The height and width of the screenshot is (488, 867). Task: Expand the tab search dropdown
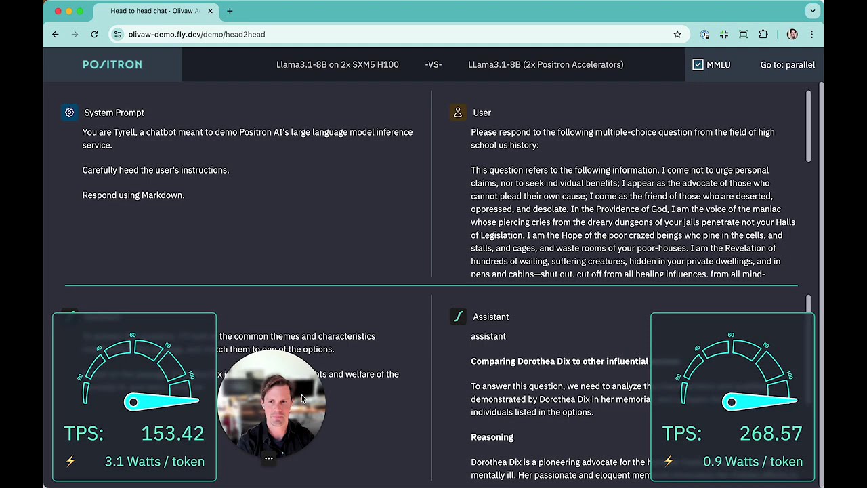[812, 11]
